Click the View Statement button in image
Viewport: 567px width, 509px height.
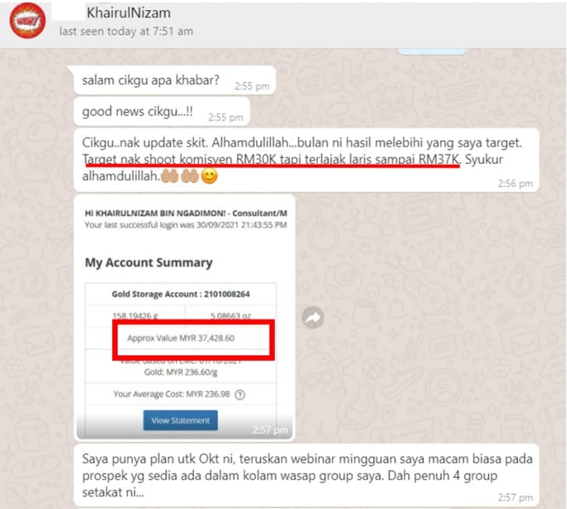(181, 420)
